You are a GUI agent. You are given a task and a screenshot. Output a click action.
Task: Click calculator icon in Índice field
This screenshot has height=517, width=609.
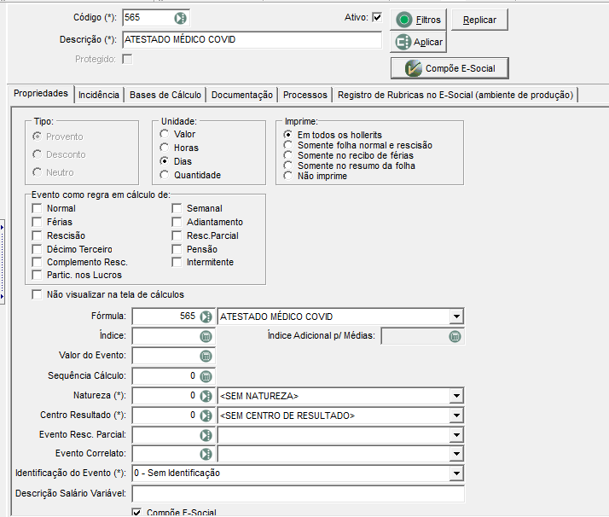click(x=206, y=336)
